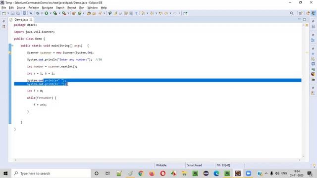
Task: Expand the External Tools dropdown arrow
Action: tap(68, 13)
